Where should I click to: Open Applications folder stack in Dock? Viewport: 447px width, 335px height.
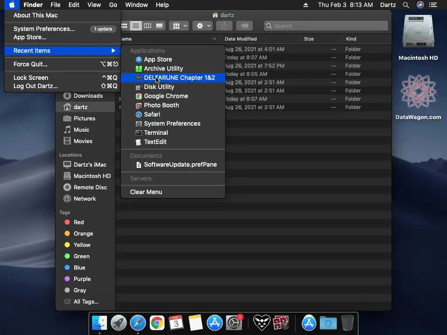pyautogui.click(x=309, y=323)
